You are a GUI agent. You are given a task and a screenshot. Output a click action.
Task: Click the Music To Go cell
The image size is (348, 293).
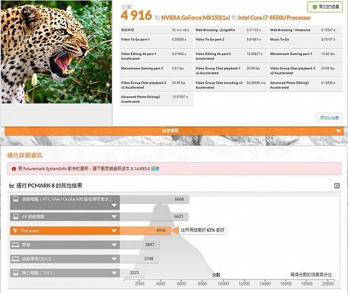(306, 41)
